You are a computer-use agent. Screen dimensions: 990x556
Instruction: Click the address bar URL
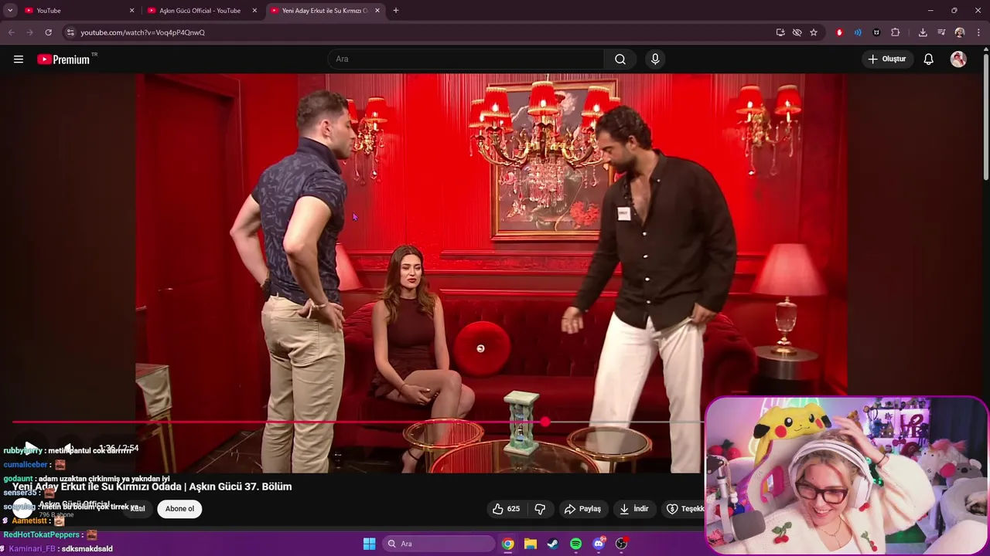click(143, 32)
